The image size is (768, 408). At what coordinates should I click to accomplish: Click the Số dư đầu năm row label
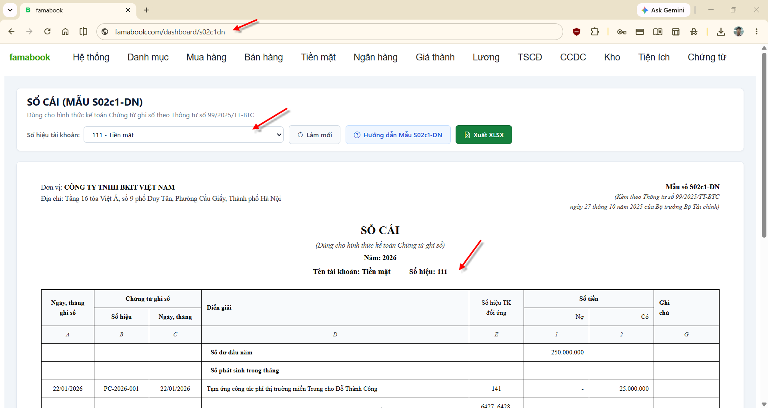(x=230, y=352)
